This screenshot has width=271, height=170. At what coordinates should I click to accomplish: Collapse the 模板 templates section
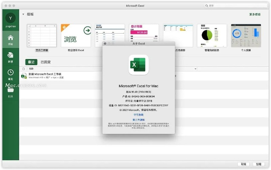pyautogui.click(x=23, y=14)
